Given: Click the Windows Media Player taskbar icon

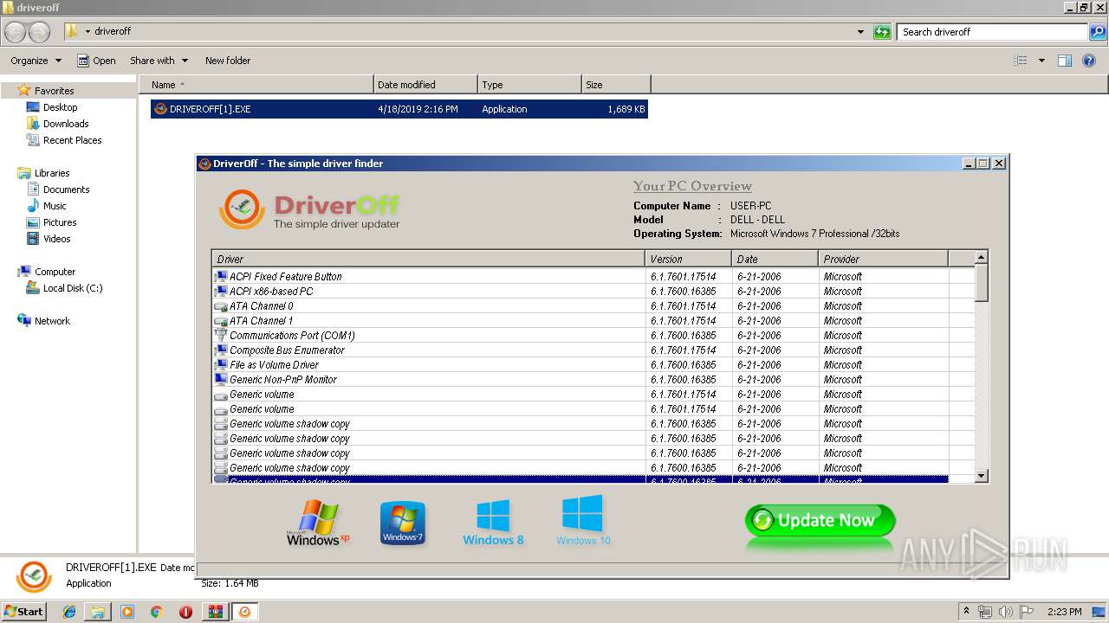Looking at the screenshot, I should pyautogui.click(x=127, y=612).
